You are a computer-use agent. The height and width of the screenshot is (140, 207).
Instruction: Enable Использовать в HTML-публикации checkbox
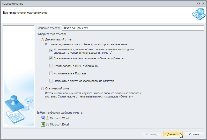51,66
